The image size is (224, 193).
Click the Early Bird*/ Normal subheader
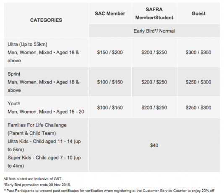coord(154,31)
